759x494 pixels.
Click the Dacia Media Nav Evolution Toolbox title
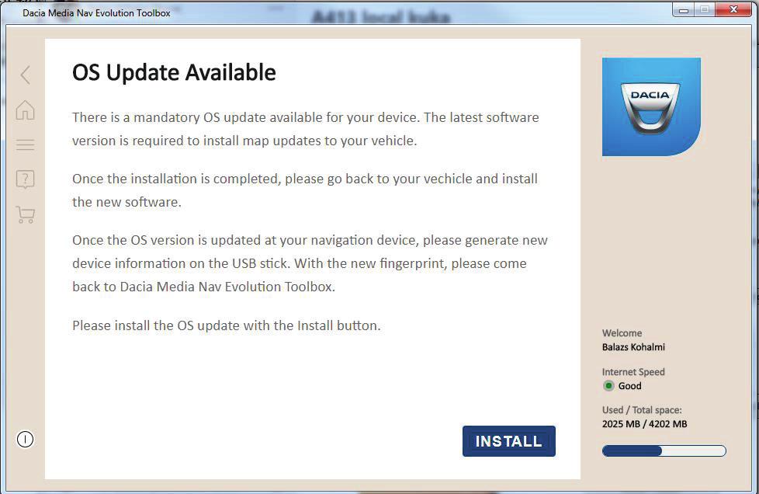pyautogui.click(x=96, y=13)
